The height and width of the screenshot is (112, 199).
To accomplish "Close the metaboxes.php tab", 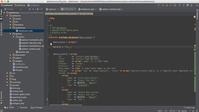I will 96,9.
